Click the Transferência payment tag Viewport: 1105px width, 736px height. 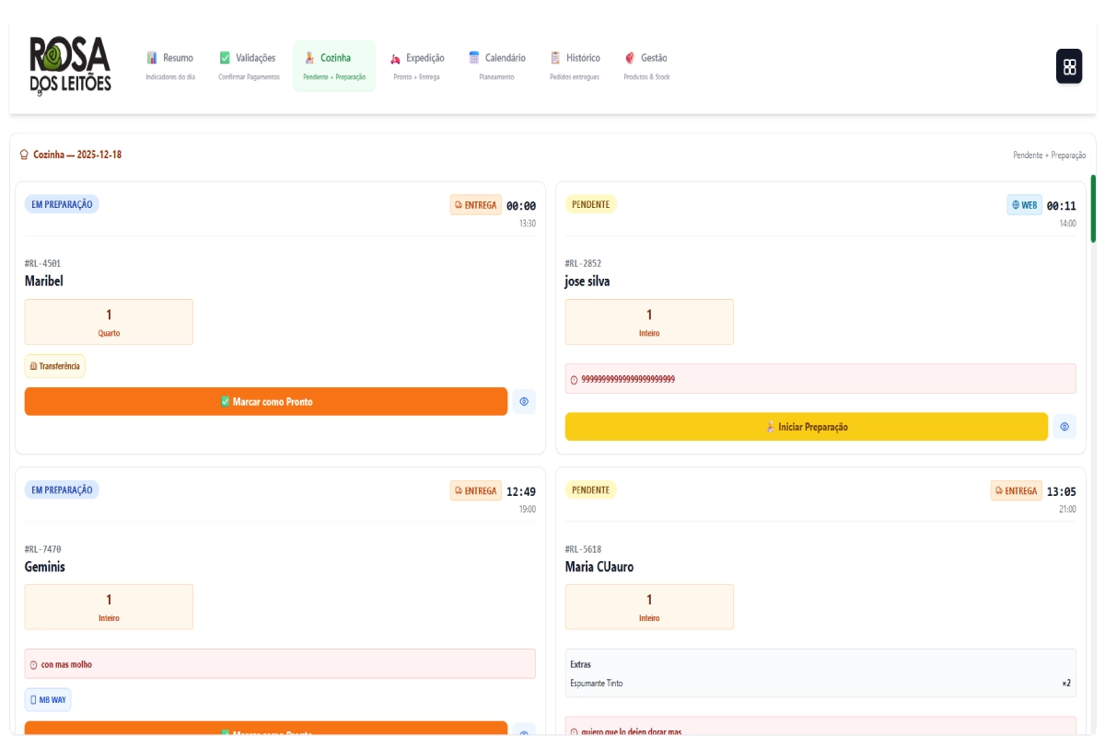[55, 366]
